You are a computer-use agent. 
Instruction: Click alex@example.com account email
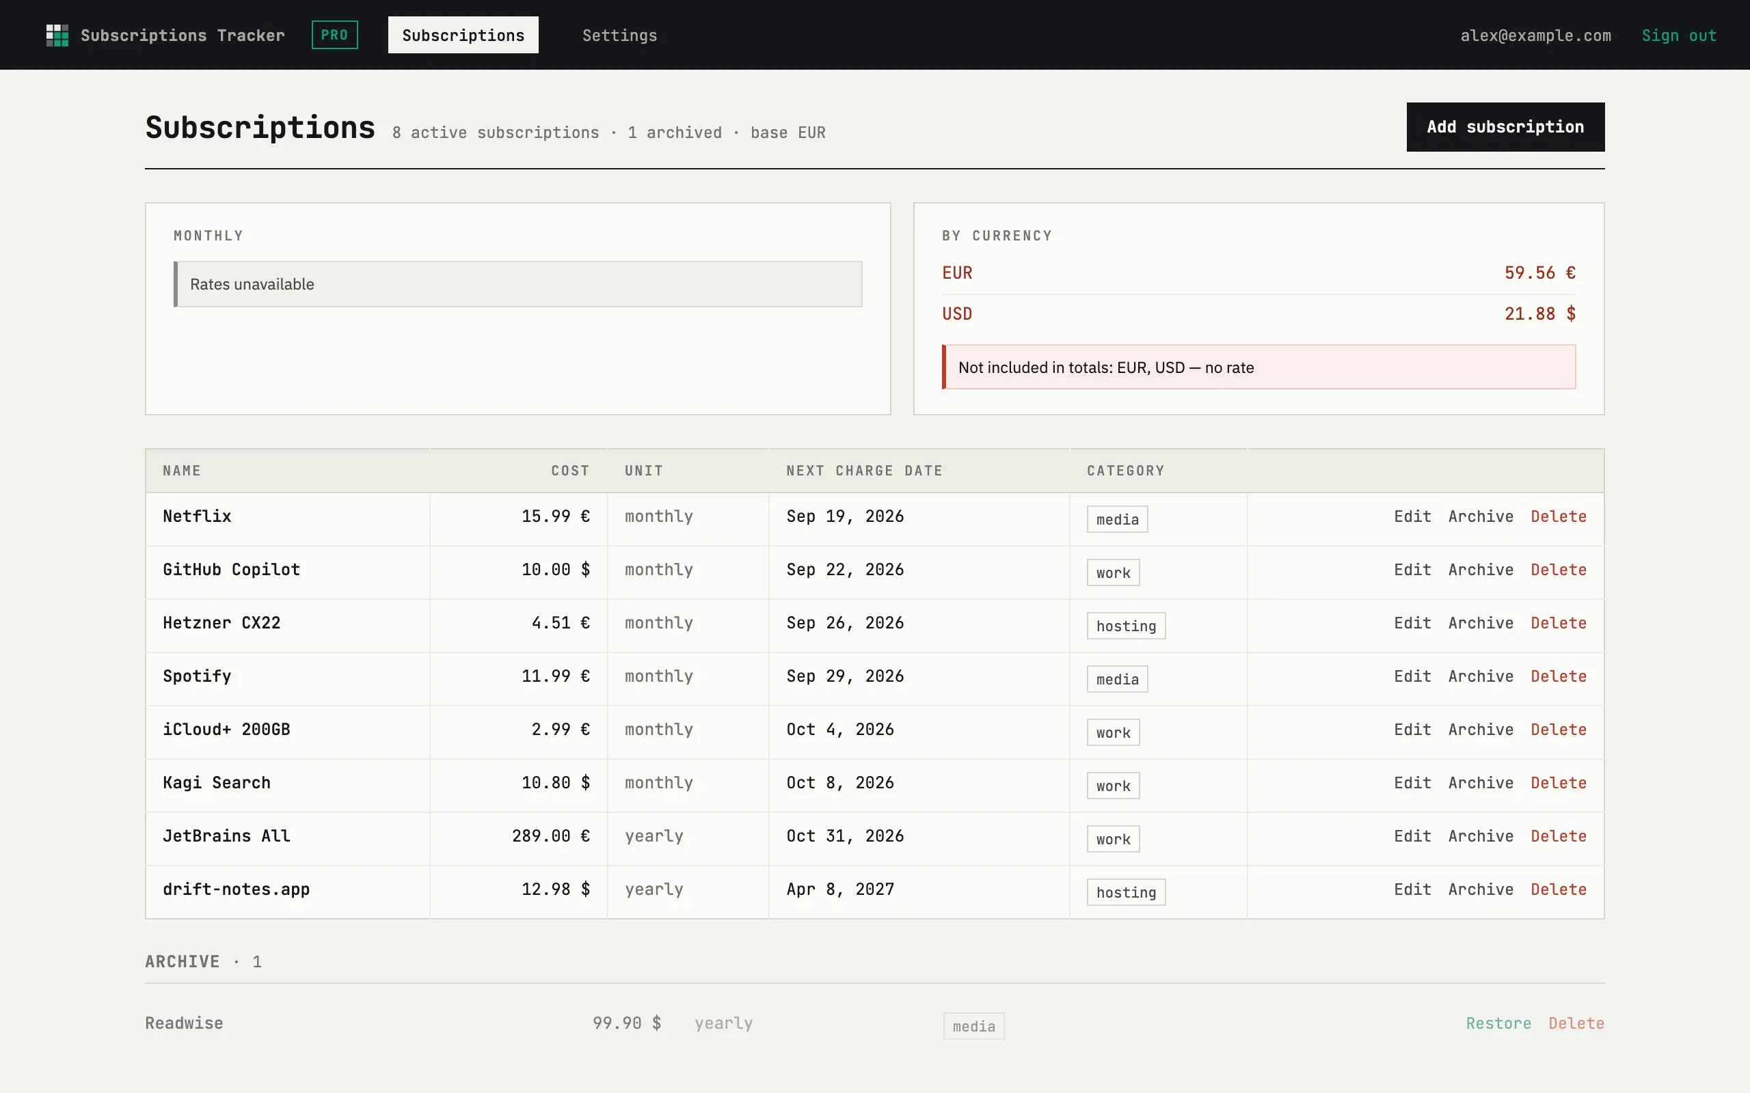(1535, 36)
